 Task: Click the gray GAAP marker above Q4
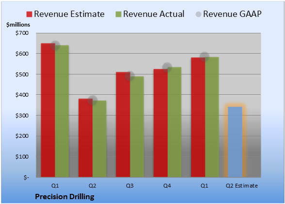point(167,67)
